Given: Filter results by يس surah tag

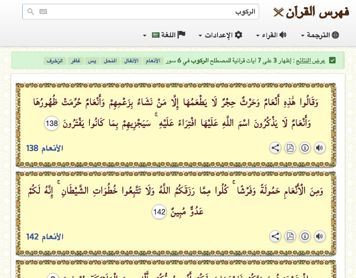Looking at the screenshot, I should coord(92,61).
